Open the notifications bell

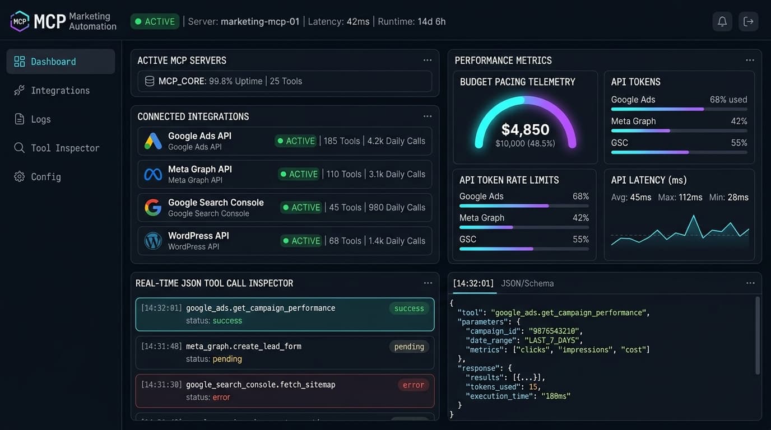point(722,21)
